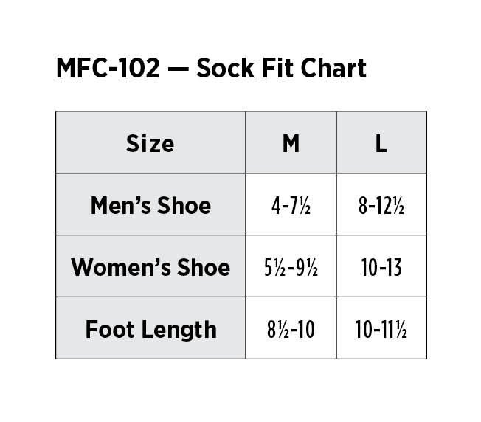
Task: Click the MFC-102 product code in title
Action: pyautogui.click(x=107, y=69)
